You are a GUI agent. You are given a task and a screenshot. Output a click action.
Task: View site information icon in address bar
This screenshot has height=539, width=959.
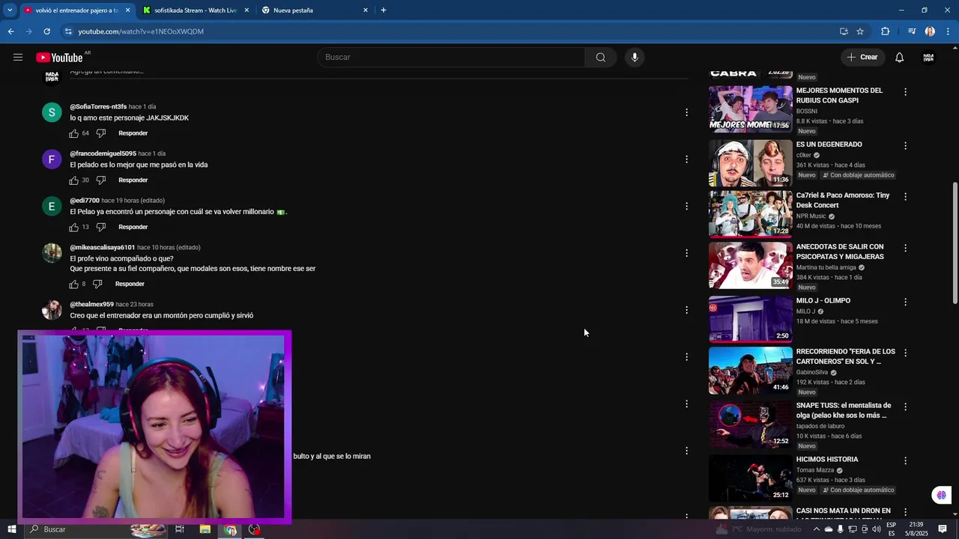(x=68, y=31)
